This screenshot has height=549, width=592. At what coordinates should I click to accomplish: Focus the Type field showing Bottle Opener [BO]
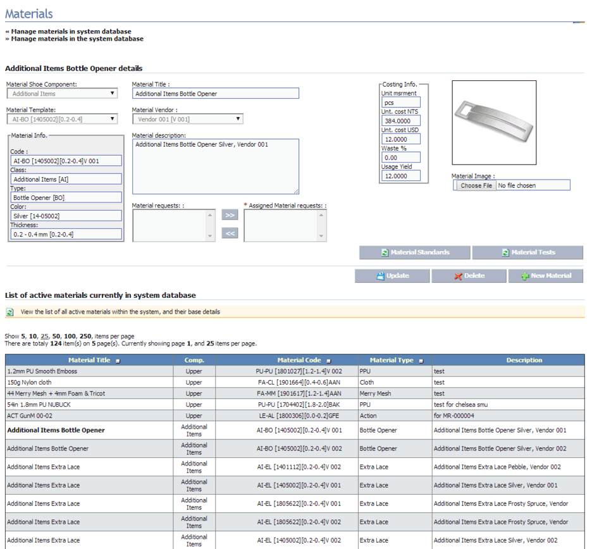[x=66, y=197]
